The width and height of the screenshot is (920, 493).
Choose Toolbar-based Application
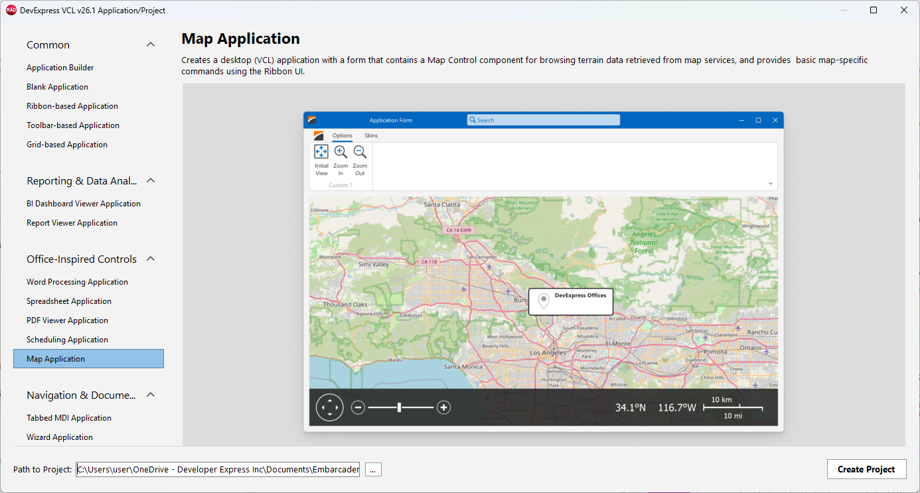click(x=73, y=125)
